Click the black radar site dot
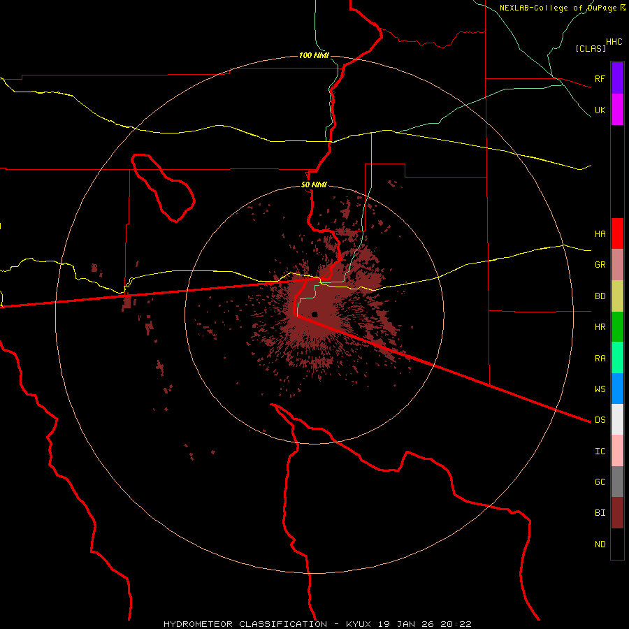629x629 pixels. (x=315, y=314)
